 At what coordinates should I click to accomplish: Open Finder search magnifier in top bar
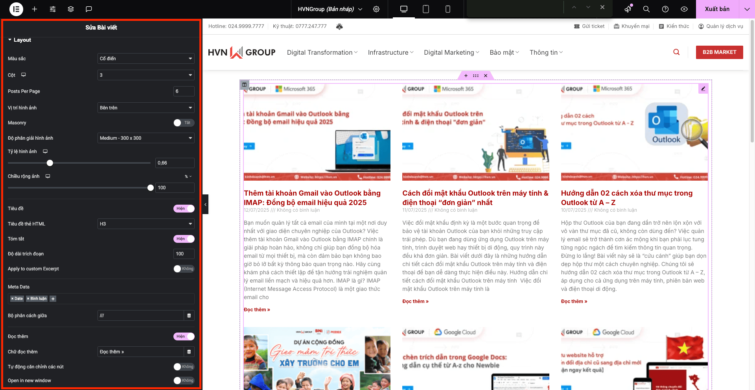[646, 9]
